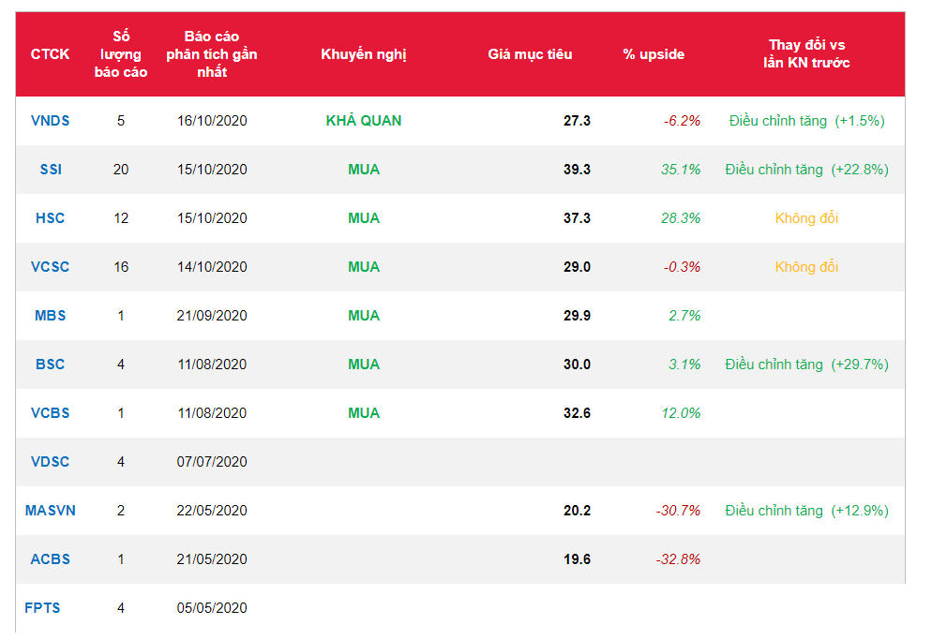Select the -0.3% upside value

tap(682, 267)
